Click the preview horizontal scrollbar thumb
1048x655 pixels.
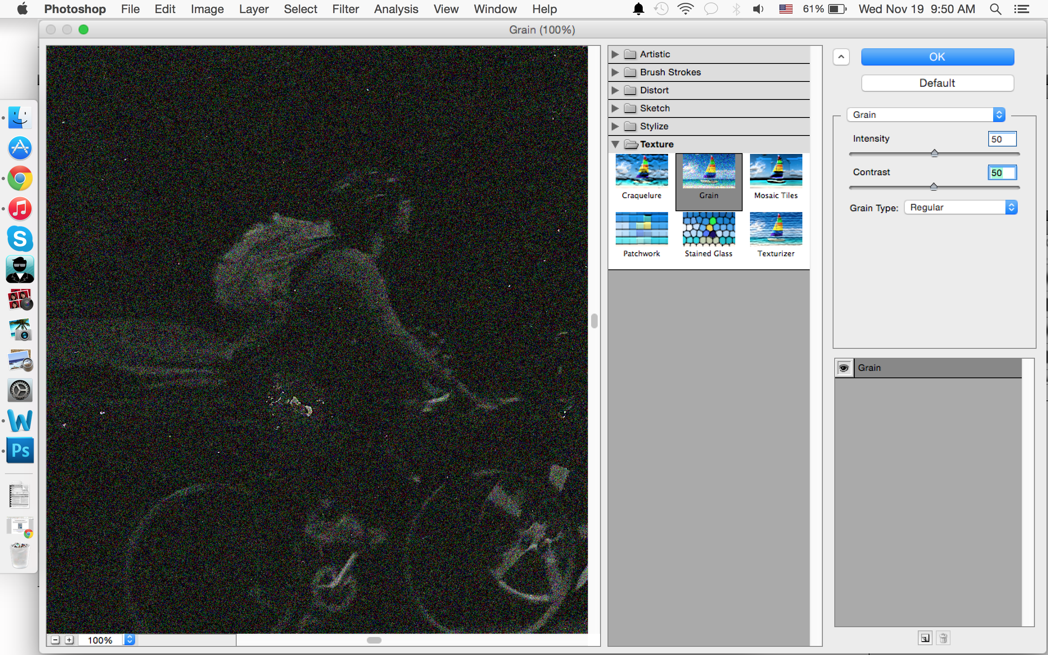374,640
